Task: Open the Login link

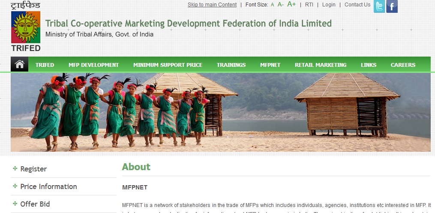Action: pos(329,5)
